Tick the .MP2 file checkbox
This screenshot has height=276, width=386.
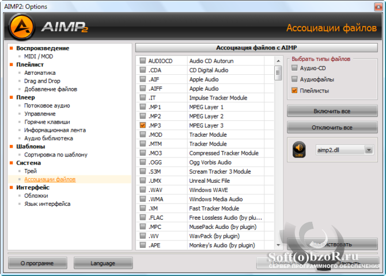point(143,116)
